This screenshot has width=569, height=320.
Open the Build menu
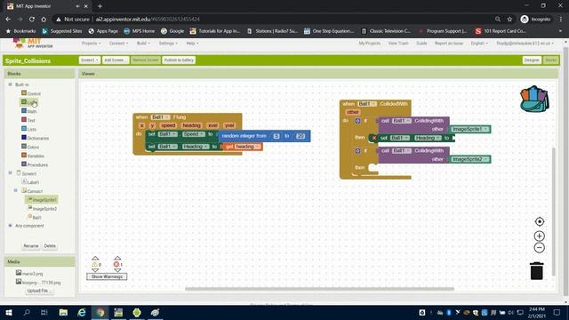click(x=143, y=44)
